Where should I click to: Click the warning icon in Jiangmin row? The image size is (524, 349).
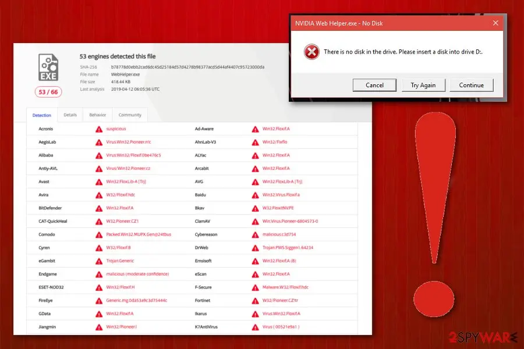(99, 327)
